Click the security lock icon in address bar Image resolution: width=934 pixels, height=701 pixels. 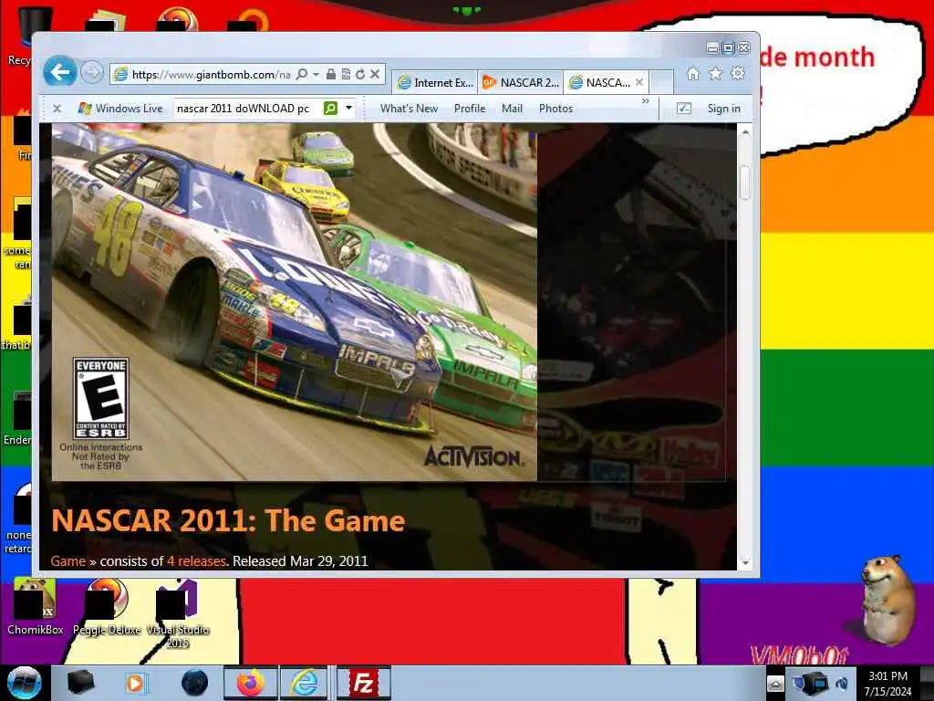coord(330,74)
